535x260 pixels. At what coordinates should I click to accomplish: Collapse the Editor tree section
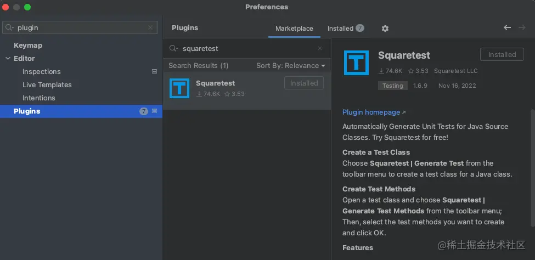(8, 59)
